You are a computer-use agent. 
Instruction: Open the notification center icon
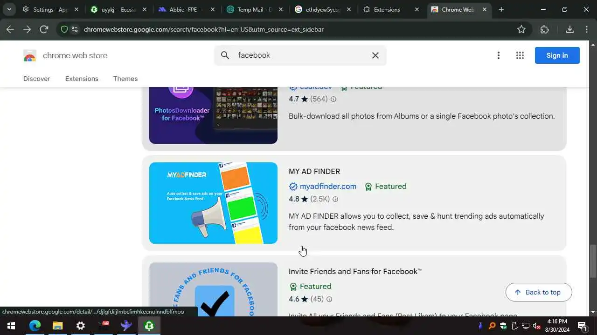582,326
